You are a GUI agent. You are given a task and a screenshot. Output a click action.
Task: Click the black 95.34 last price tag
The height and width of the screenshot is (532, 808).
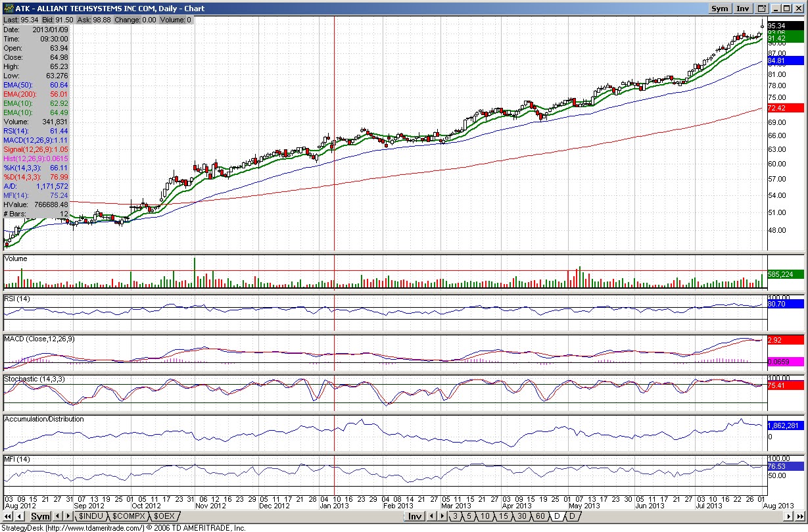(786, 26)
